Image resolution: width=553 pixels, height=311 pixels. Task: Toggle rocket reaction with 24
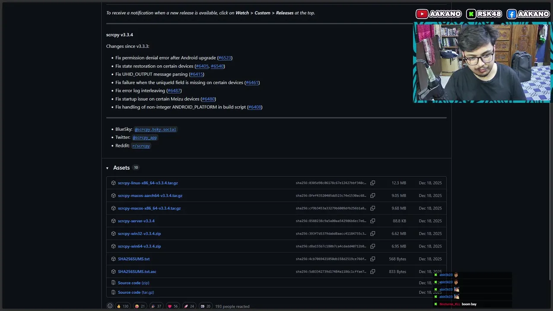189,306
